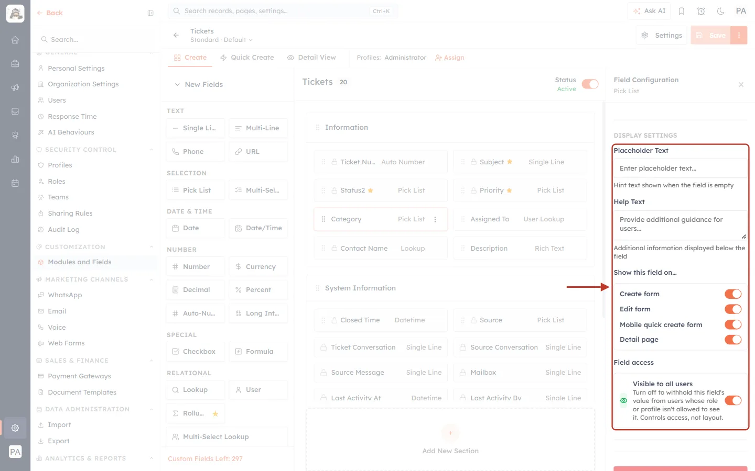755x471 pixels.
Task: Collapse the Security Control sidebar group
Action: 152,150
